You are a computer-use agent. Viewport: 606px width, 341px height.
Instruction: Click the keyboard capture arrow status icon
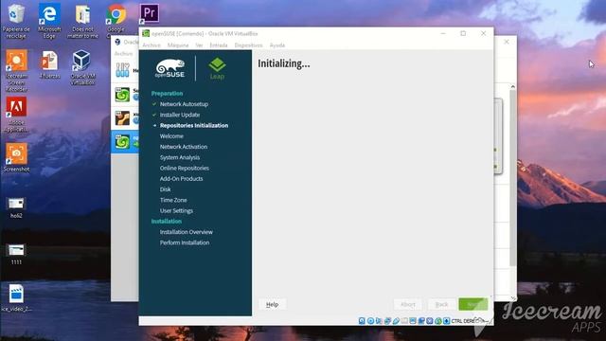pyautogui.click(x=446, y=321)
